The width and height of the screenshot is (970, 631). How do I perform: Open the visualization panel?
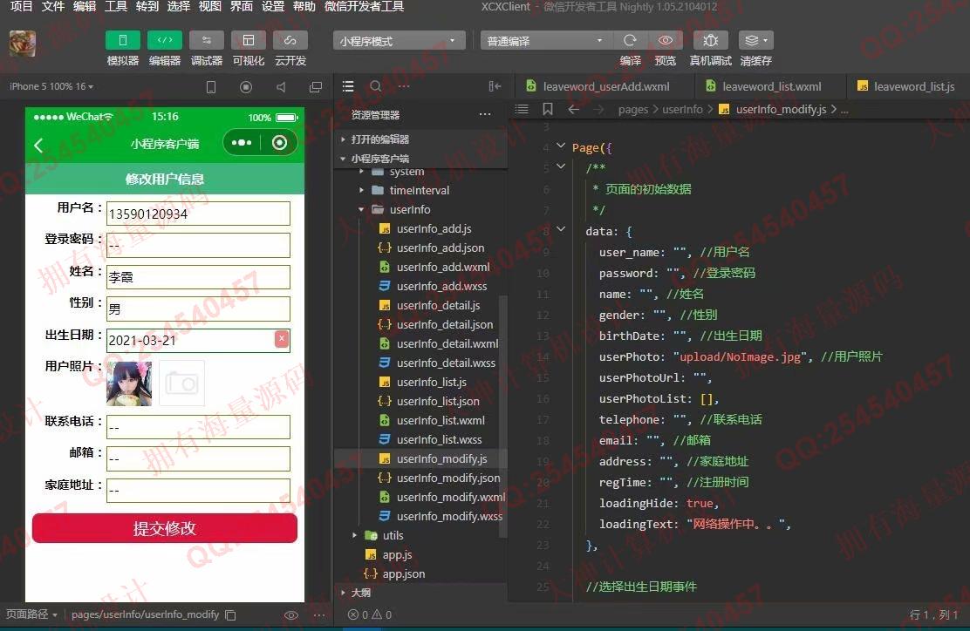[x=248, y=40]
